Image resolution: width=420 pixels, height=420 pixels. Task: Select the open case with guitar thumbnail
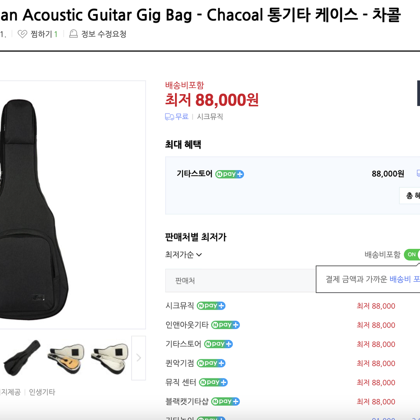point(66,358)
